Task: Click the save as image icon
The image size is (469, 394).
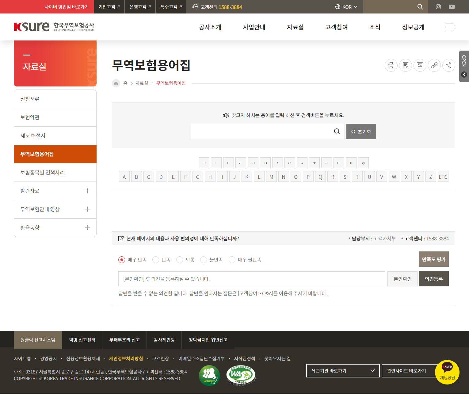Action: pyautogui.click(x=420, y=65)
